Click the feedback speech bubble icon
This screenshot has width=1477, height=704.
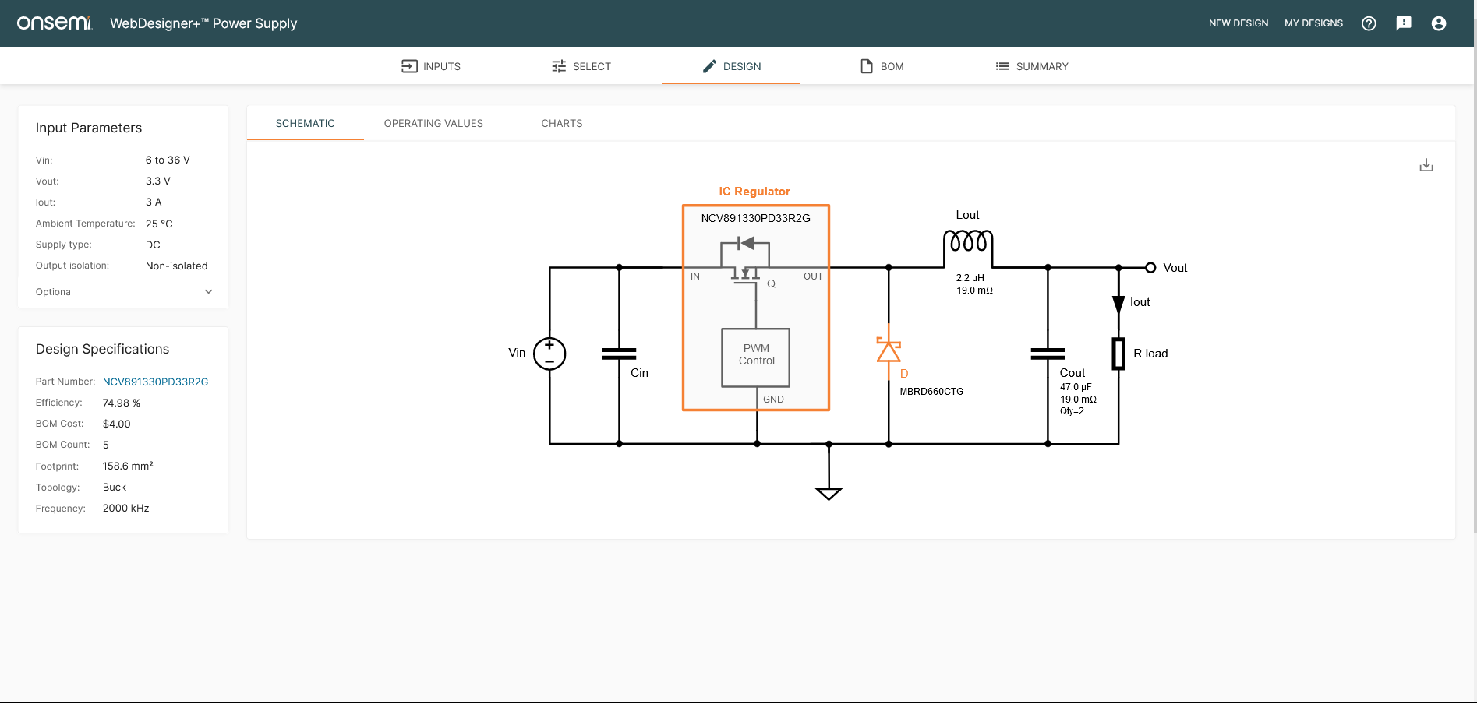(x=1404, y=23)
